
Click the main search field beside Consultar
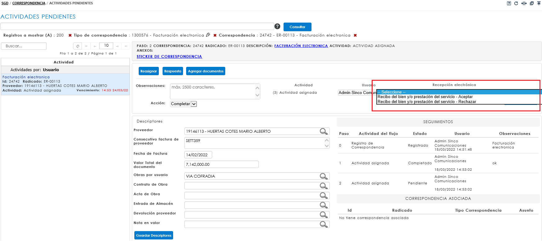pos(137,26)
